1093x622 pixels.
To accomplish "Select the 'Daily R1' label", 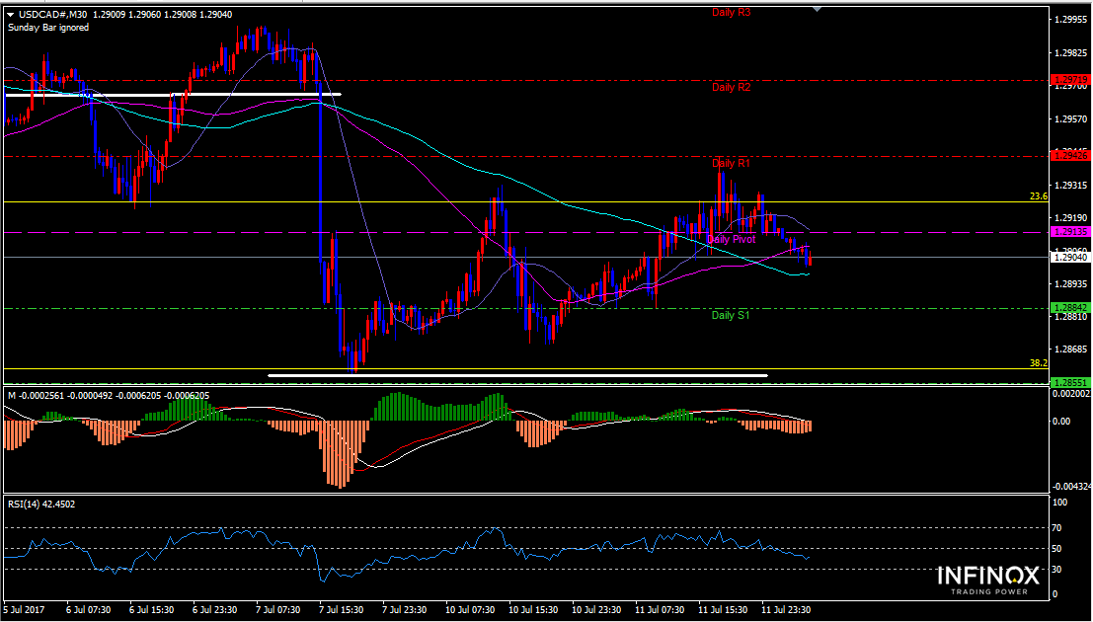I will coord(731,163).
